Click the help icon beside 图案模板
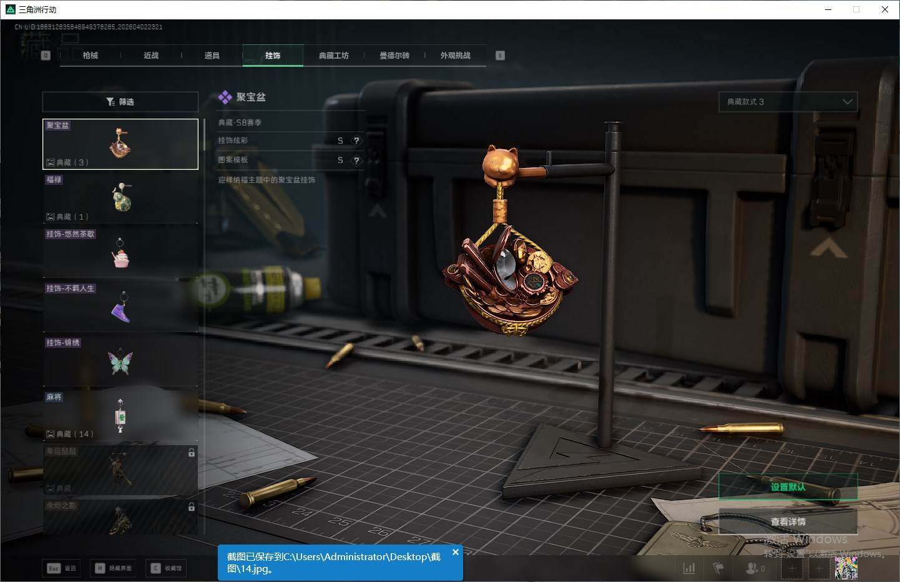900x582 pixels. click(x=356, y=160)
